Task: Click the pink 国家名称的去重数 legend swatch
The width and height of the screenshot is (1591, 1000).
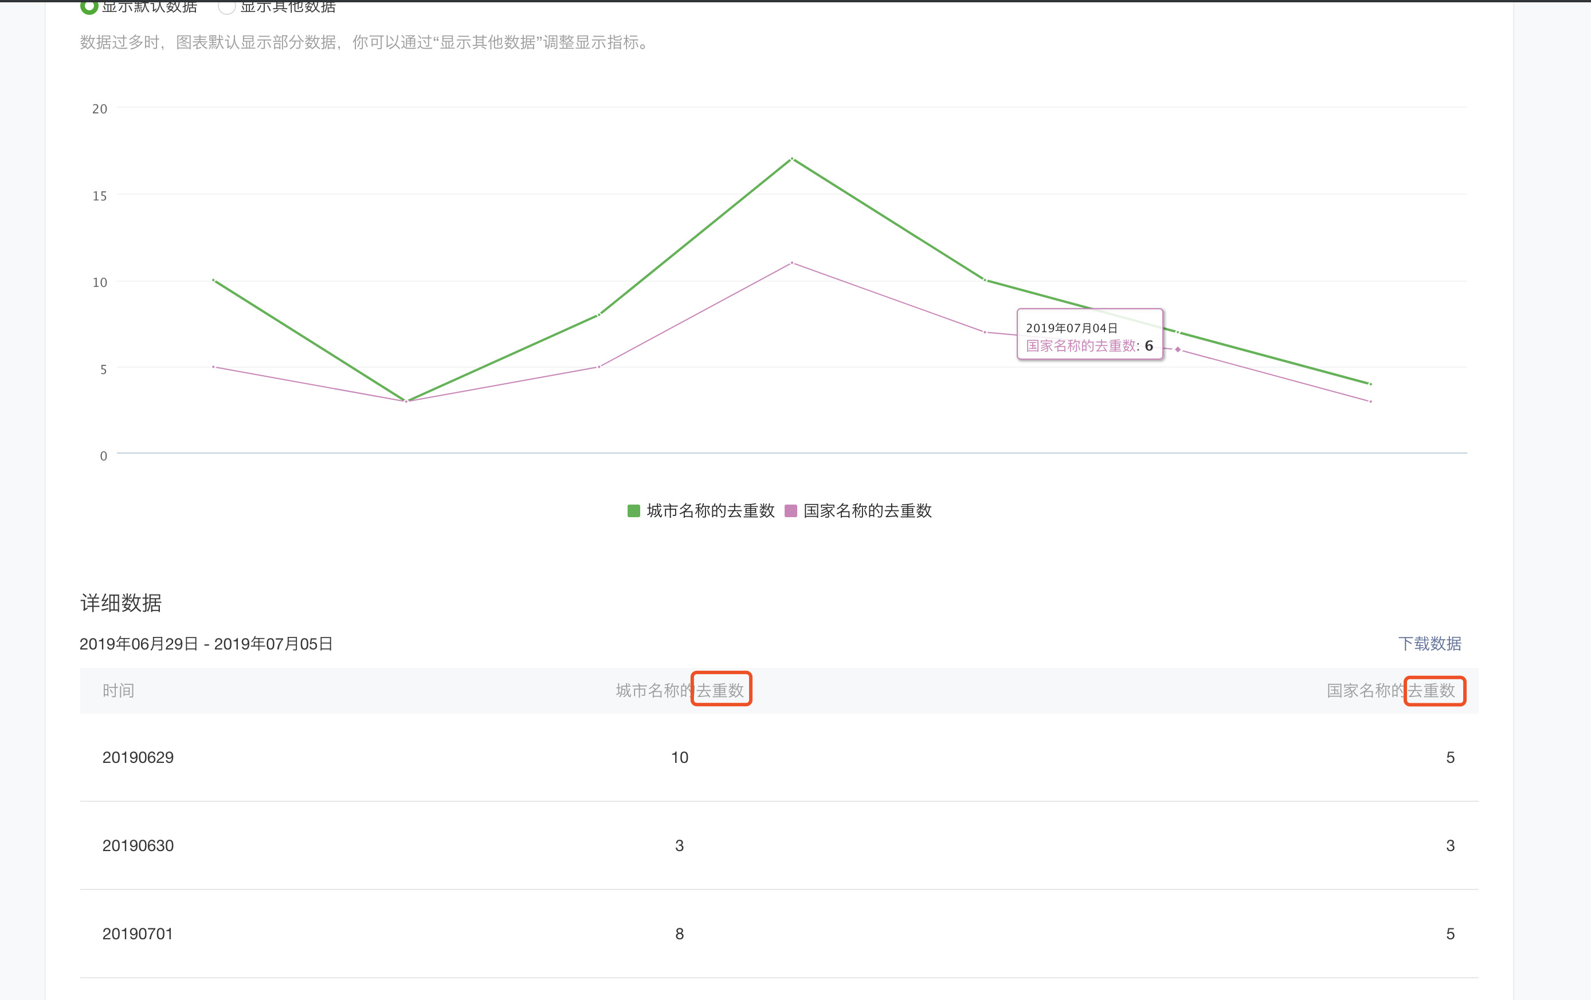Action: pyautogui.click(x=790, y=511)
